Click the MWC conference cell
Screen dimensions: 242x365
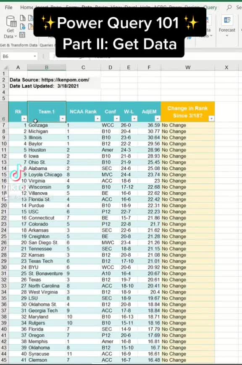[110, 242]
